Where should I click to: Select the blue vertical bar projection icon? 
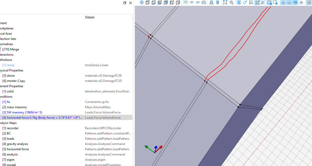pos(218,2)
